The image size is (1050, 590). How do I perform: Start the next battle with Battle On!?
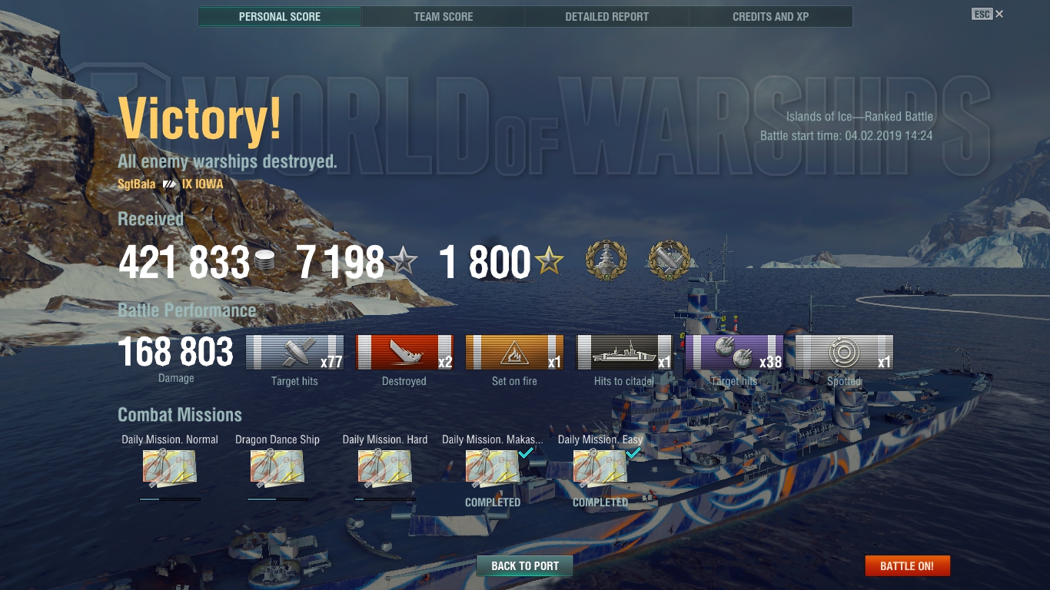click(907, 566)
